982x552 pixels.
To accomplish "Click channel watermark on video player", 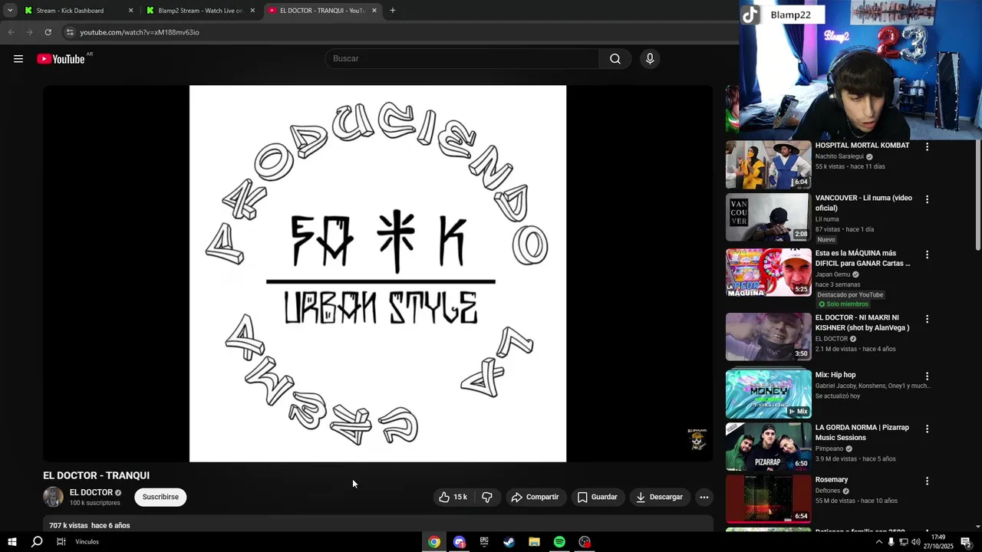I will (697, 439).
